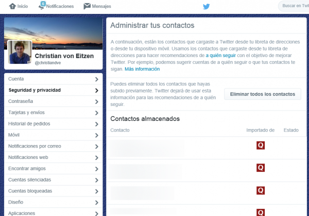Click the Q import icon in first contact row
Viewport: 309px width, 216px height.
(x=260, y=146)
